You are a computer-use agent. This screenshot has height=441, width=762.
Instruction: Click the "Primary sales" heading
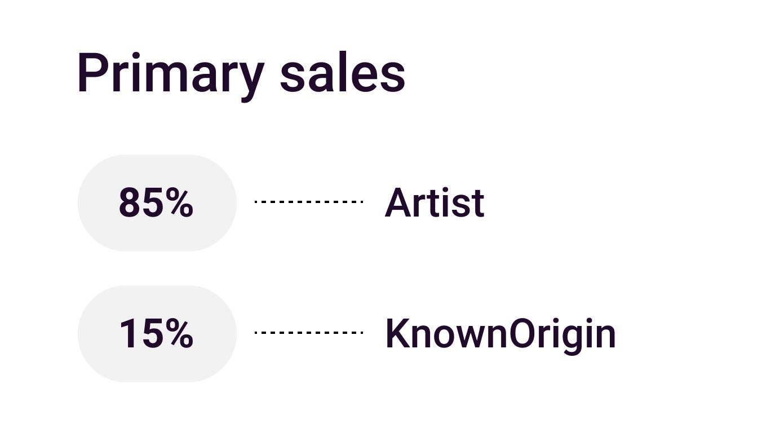[241, 73]
